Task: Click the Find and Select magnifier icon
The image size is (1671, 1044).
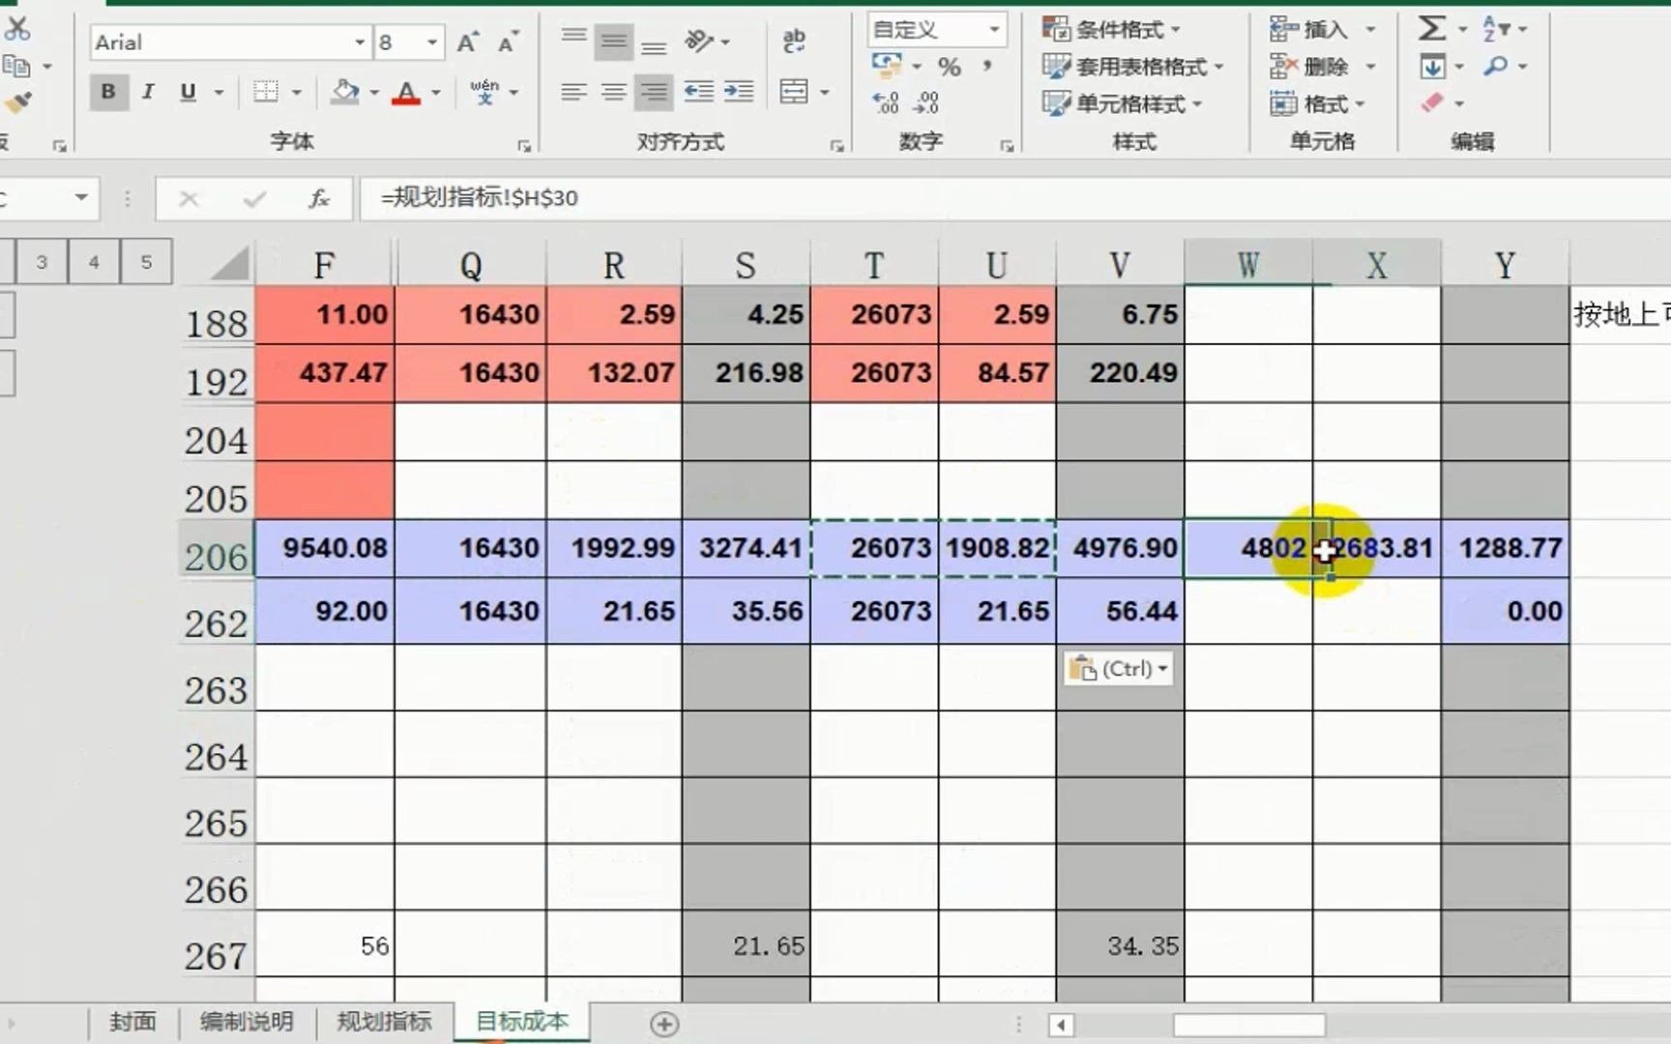Action: 1496,66
